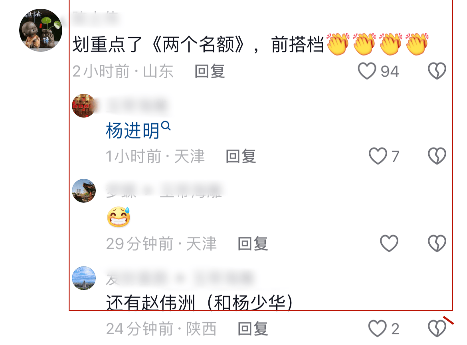Image resolution: width=467 pixels, height=345 pixels.
Task: Like the 杨进明 reply with 7 likes
Action: click(x=378, y=156)
